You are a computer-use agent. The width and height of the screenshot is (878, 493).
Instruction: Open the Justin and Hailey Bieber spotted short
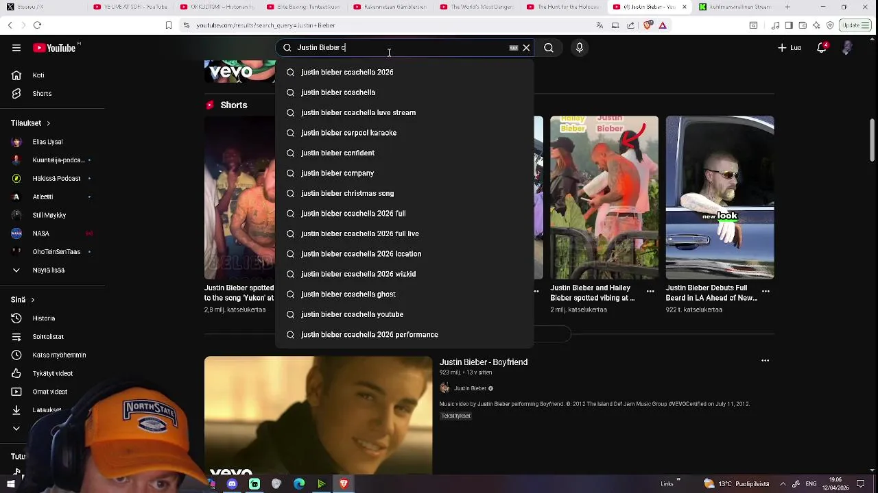click(604, 198)
